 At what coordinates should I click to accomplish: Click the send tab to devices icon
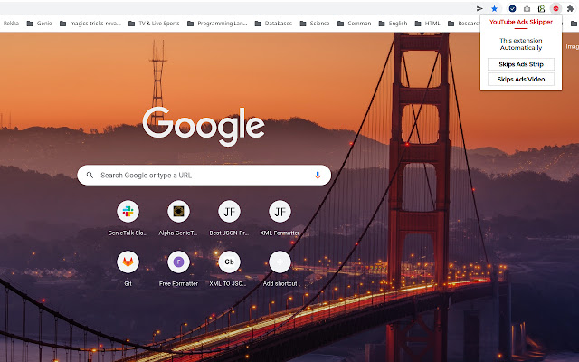pos(479,8)
